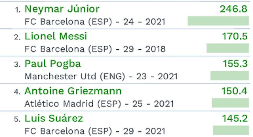
Task: Open Neymar Júnior player link
Action: 62,9
